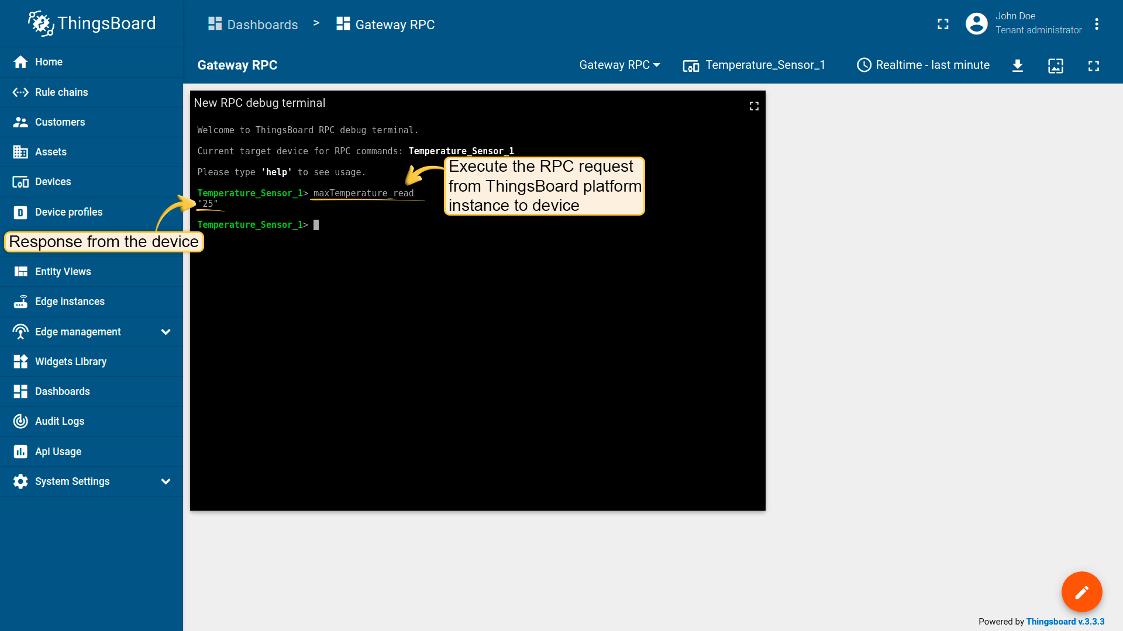Navigate to Audit Logs page
1123x631 pixels.
(59, 421)
